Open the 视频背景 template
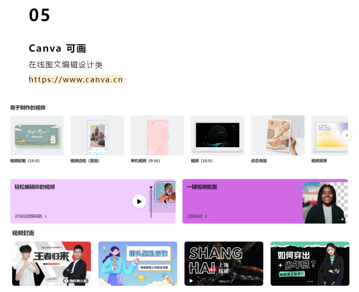 click(330, 135)
